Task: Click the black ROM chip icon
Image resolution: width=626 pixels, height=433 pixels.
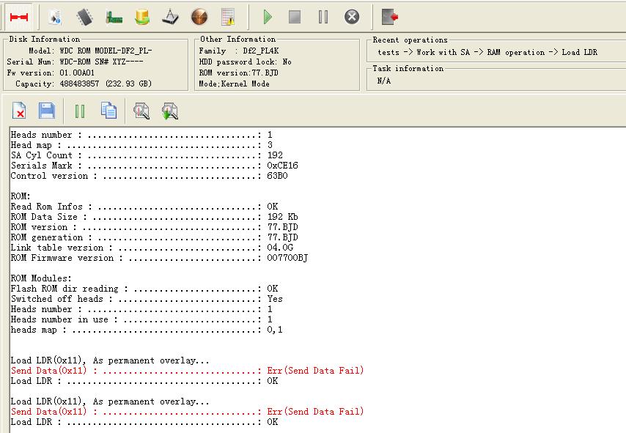Action: tap(84, 17)
